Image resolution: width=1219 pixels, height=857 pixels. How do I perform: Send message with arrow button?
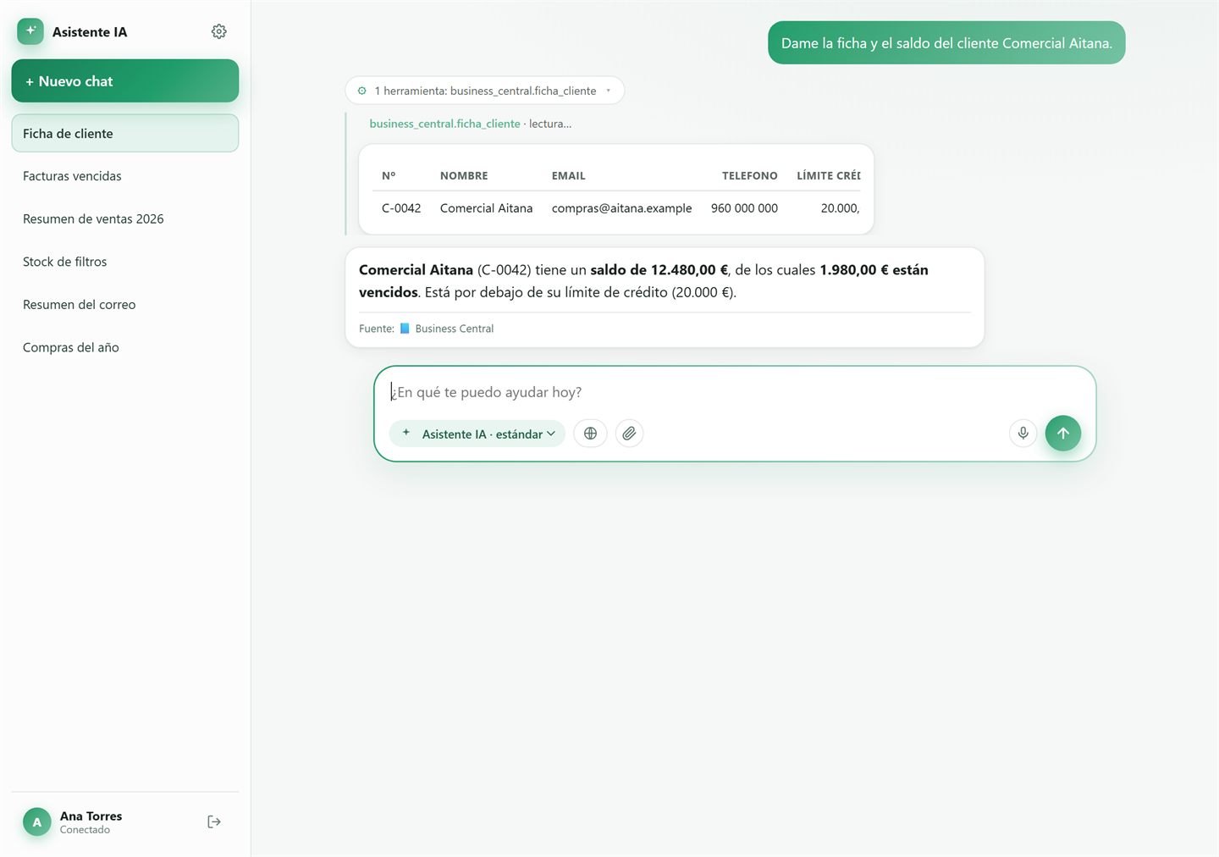[x=1062, y=434]
